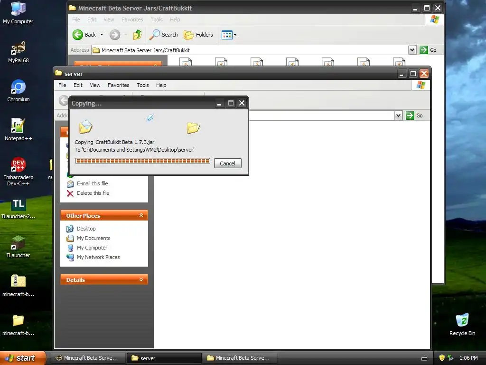Toggle Folders pane in CraftBukkit window
The width and height of the screenshot is (486, 365).
point(198,35)
